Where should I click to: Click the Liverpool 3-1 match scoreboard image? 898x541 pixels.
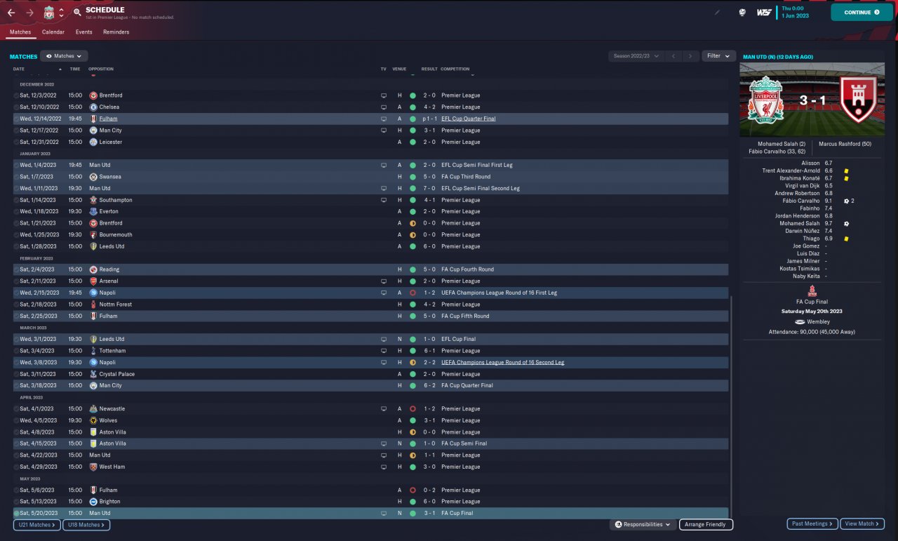pos(812,100)
